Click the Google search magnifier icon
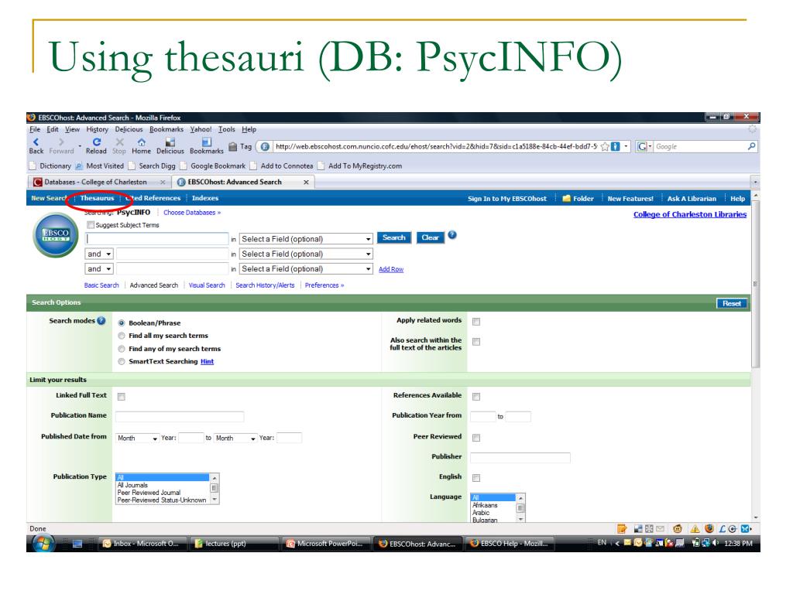The height and width of the screenshot is (594, 793). pos(751,146)
